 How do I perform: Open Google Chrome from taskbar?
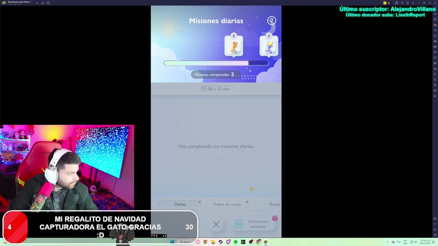(x=205, y=242)
